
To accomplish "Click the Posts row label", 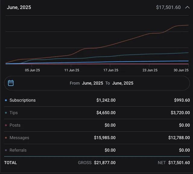I will click(15, 125).
